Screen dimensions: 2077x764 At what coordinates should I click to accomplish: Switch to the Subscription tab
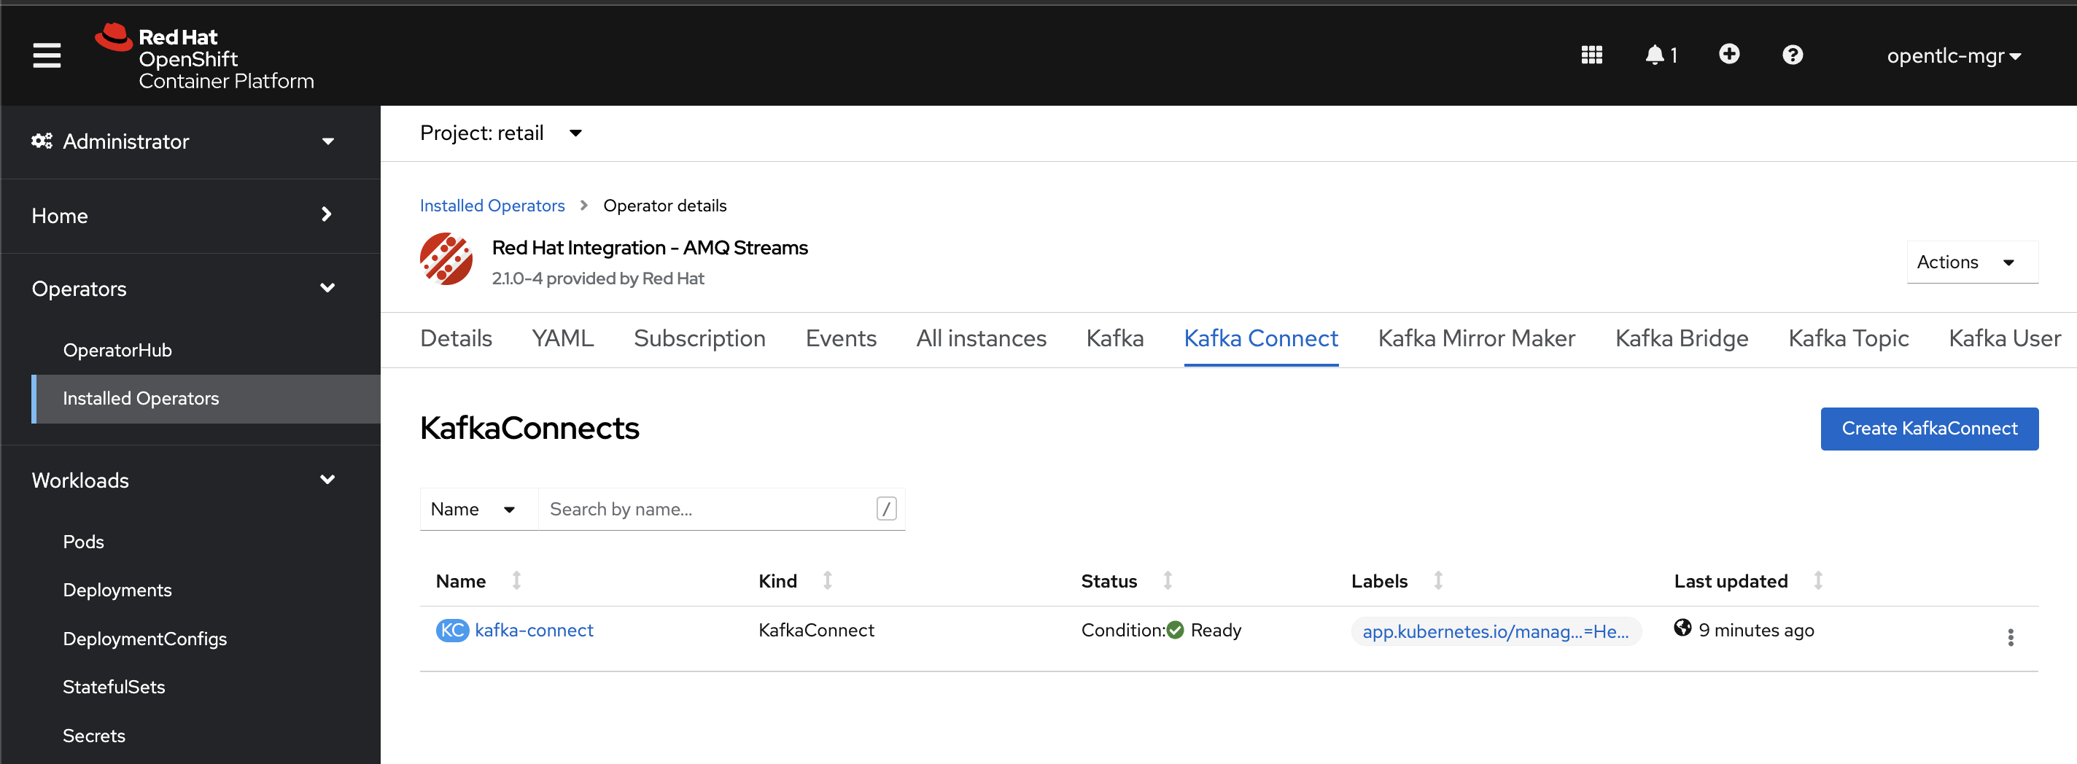(x=699, y=338)
